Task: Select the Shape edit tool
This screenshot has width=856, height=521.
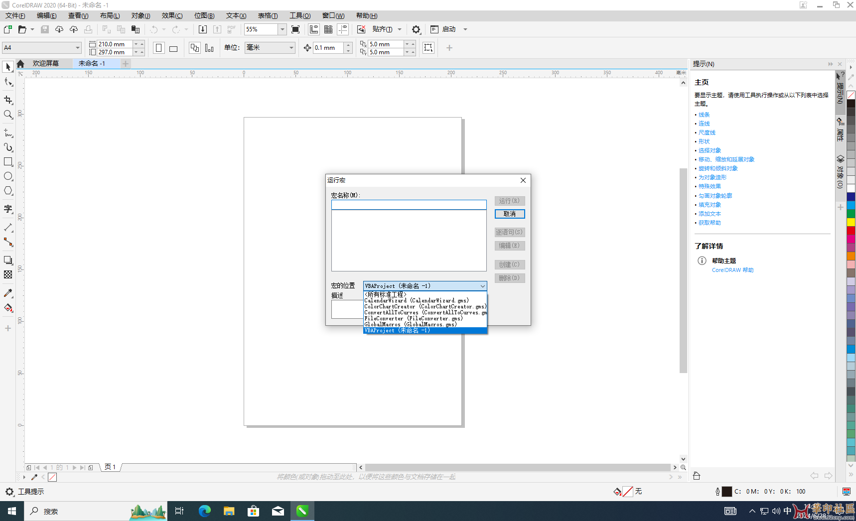Action: pos(8,82)
